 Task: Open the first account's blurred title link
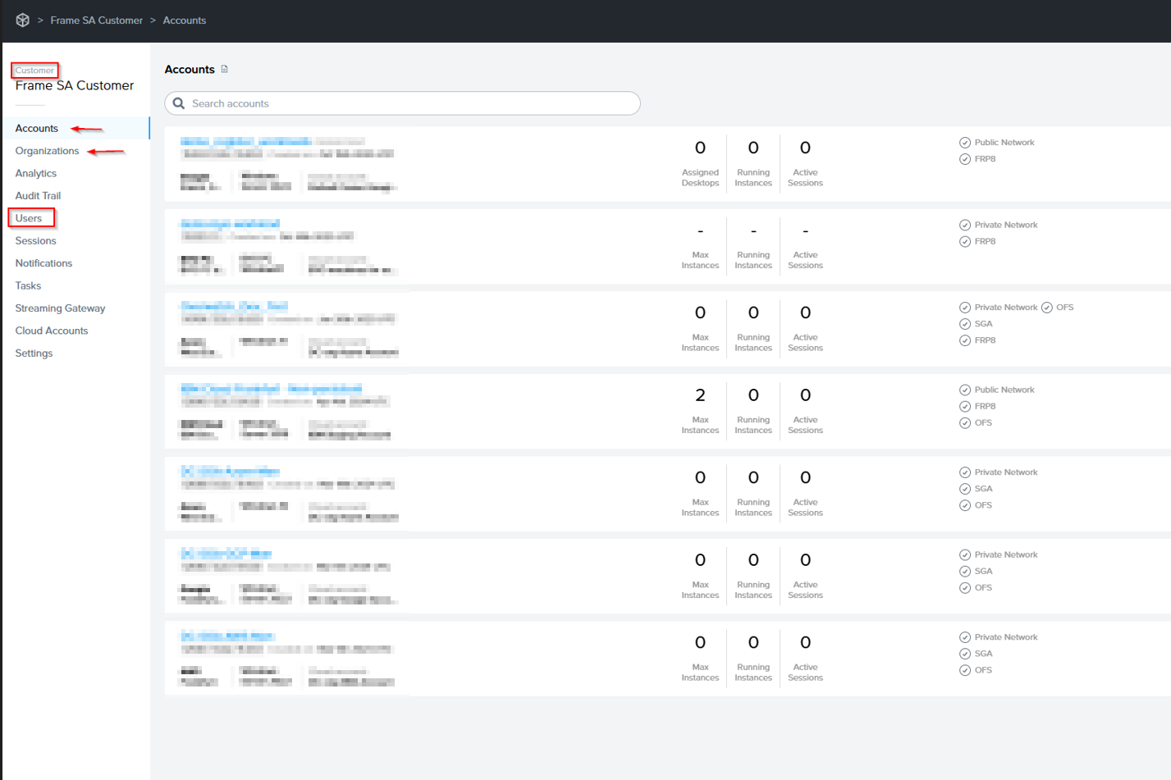point(245,142)
